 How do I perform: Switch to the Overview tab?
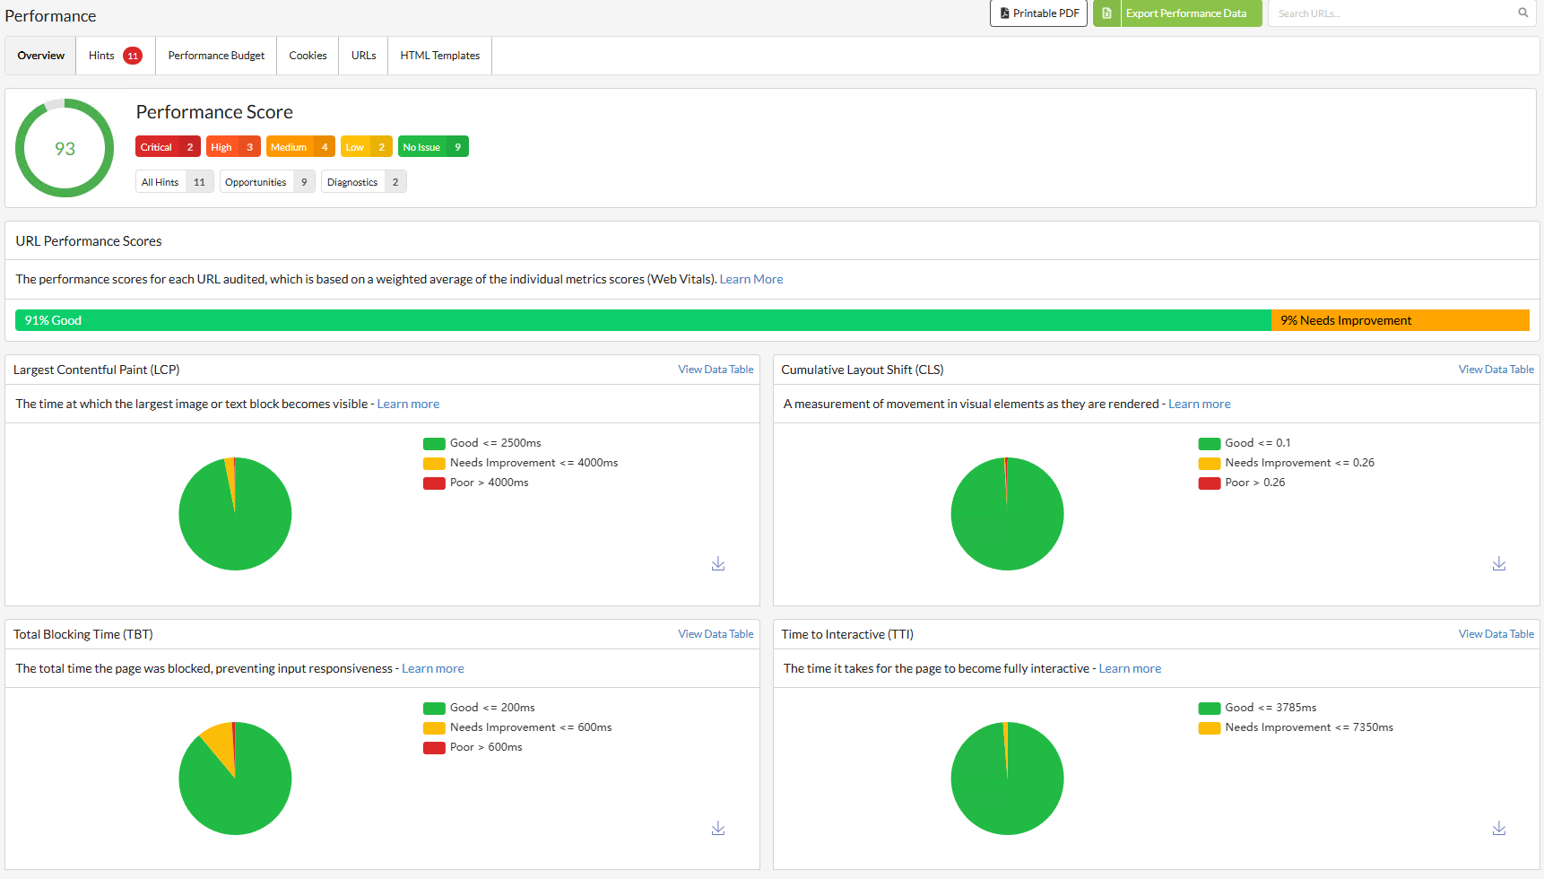pos(40,56)
